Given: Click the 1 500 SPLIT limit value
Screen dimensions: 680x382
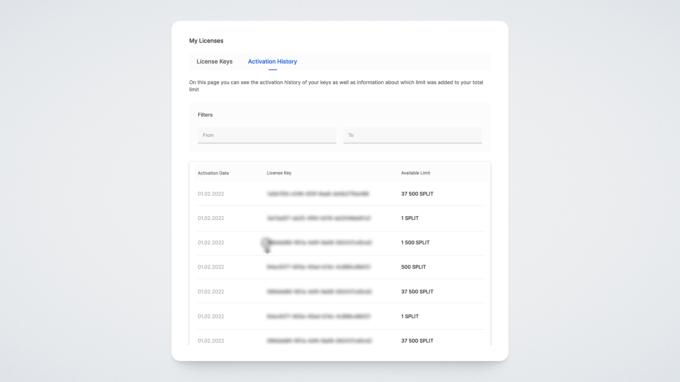Looking at the screenshot, I should (415, 243).
